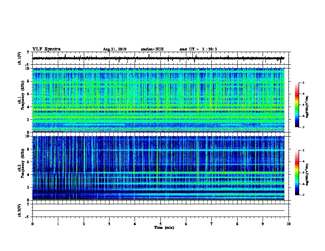Click the ch.1(V) axis label
The width and height of the screenshot is (325, 251).
(20, 58)
